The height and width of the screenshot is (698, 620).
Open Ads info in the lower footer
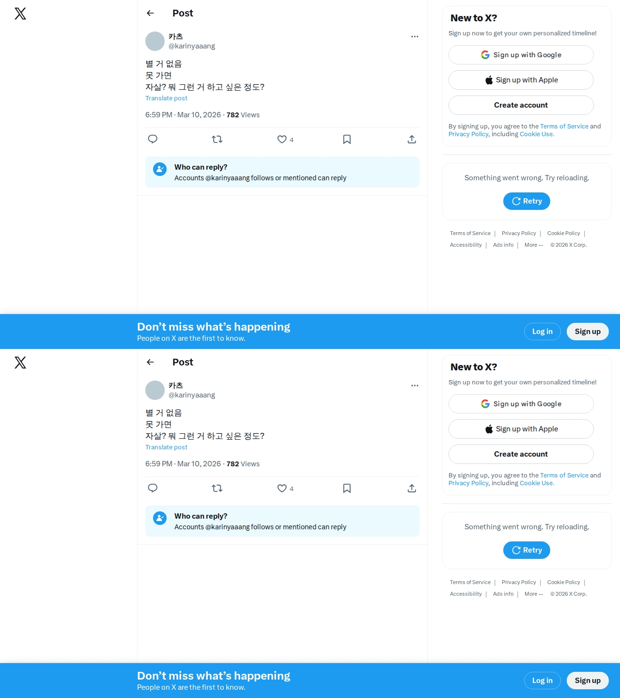(x=503, y=594)
